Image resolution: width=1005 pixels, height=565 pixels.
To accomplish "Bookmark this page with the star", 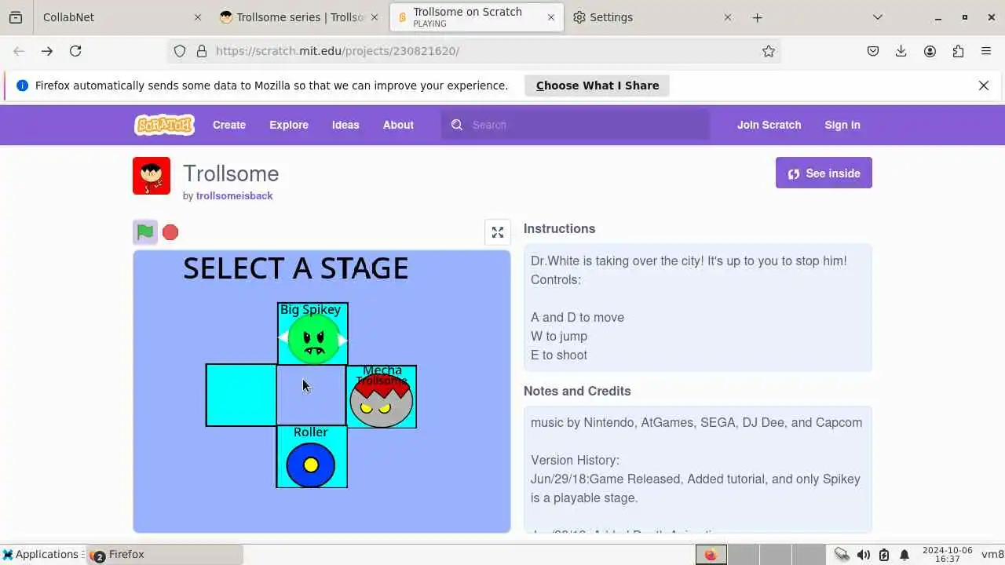I will coord(769,51).
